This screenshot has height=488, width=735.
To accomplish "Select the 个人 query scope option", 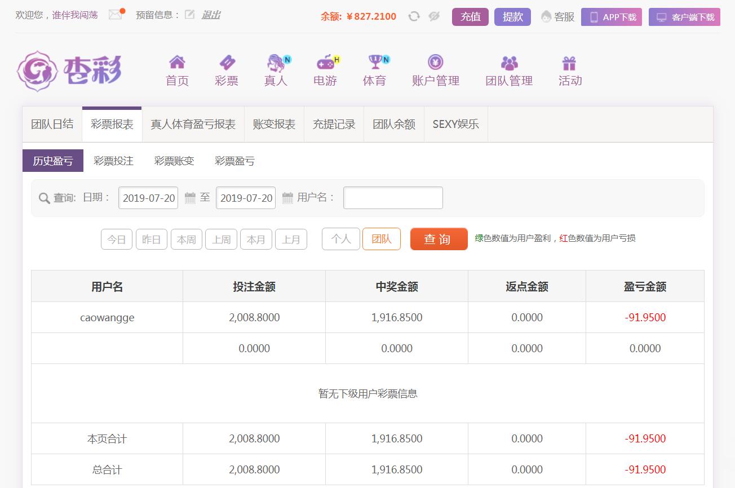I will pos(340,239).
